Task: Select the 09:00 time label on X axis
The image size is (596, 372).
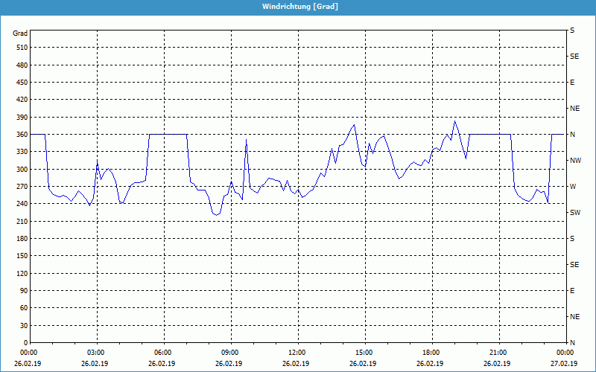Action: pos(230,353)
